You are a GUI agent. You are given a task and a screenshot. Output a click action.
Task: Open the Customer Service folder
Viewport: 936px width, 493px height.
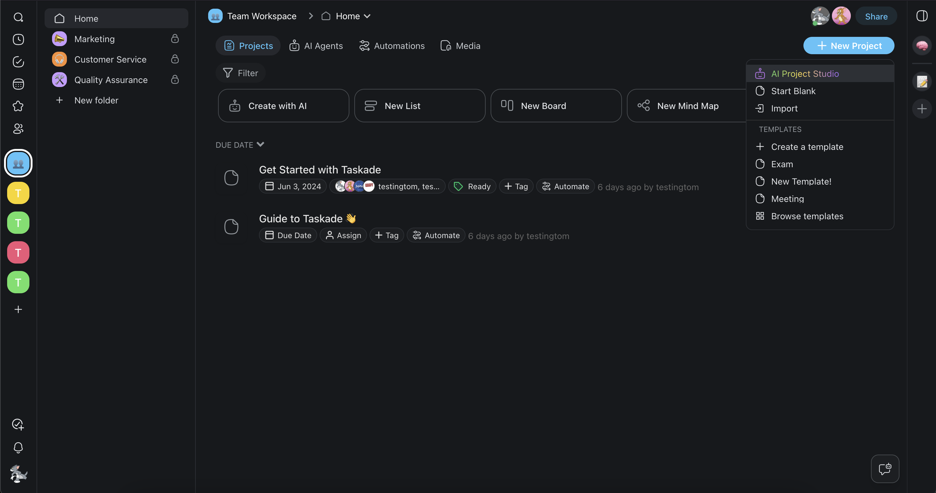(110, 59)
